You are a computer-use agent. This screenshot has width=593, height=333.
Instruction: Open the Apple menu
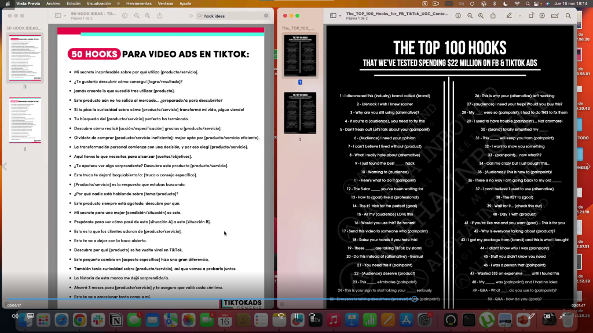click(8, 4)
